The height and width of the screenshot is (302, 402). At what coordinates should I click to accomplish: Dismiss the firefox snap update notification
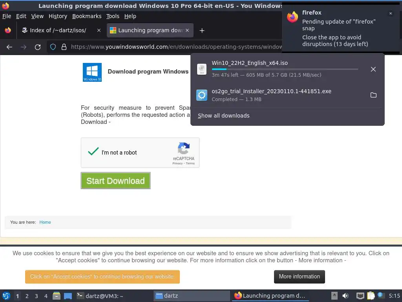tap(391, 13)
